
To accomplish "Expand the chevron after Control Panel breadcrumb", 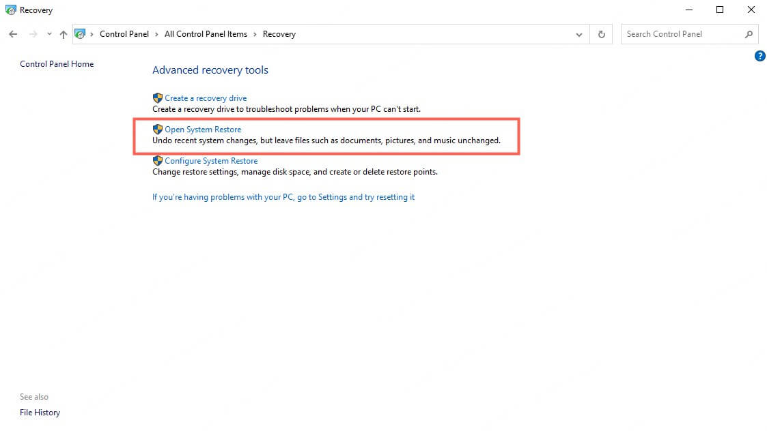I will 156,34.
